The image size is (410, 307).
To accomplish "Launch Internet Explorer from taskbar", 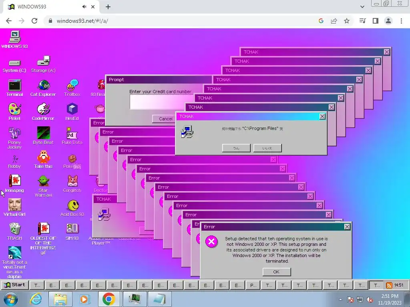I will tap(36, 299).
